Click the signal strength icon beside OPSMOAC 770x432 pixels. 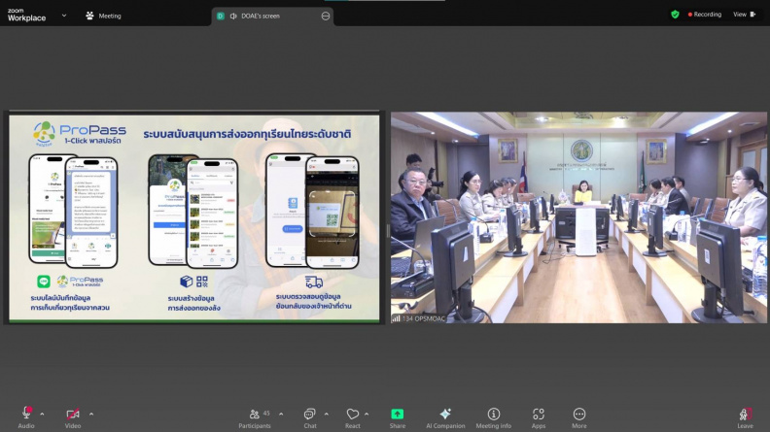coord(396,318)
